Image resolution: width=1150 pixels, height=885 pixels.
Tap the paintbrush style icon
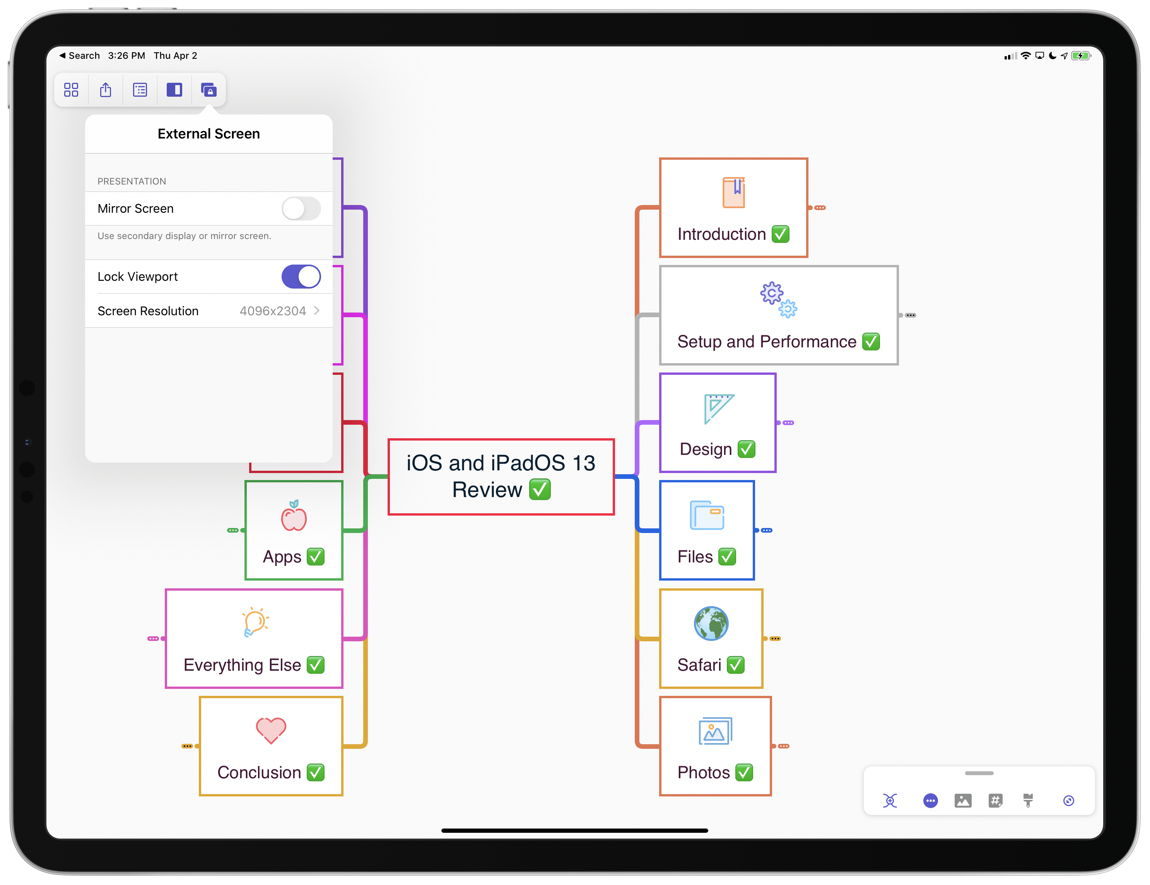1028,801
